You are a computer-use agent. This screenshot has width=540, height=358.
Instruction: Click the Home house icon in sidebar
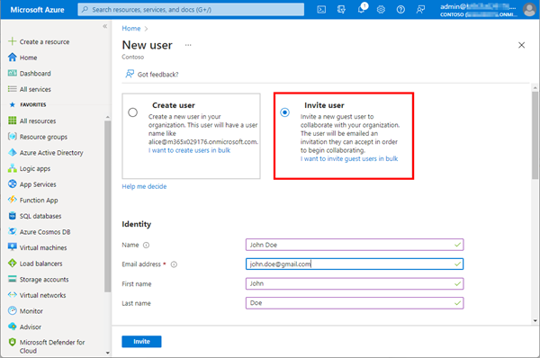pyautogui.click(x=12, y=58)
